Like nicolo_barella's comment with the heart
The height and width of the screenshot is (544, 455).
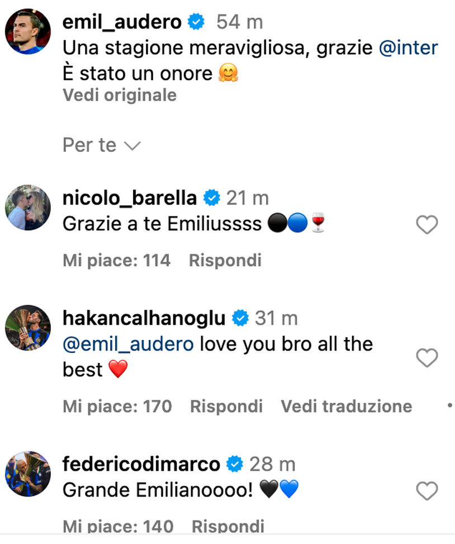(x=427, y=225)
